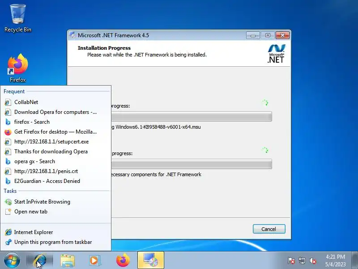Click the Show desktop strip
This screenshot has width=358, height=269.
(354, 260)
